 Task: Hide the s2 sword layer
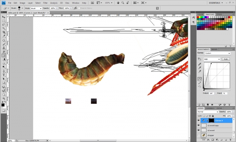pyautogui.click(x=199, y=130)
